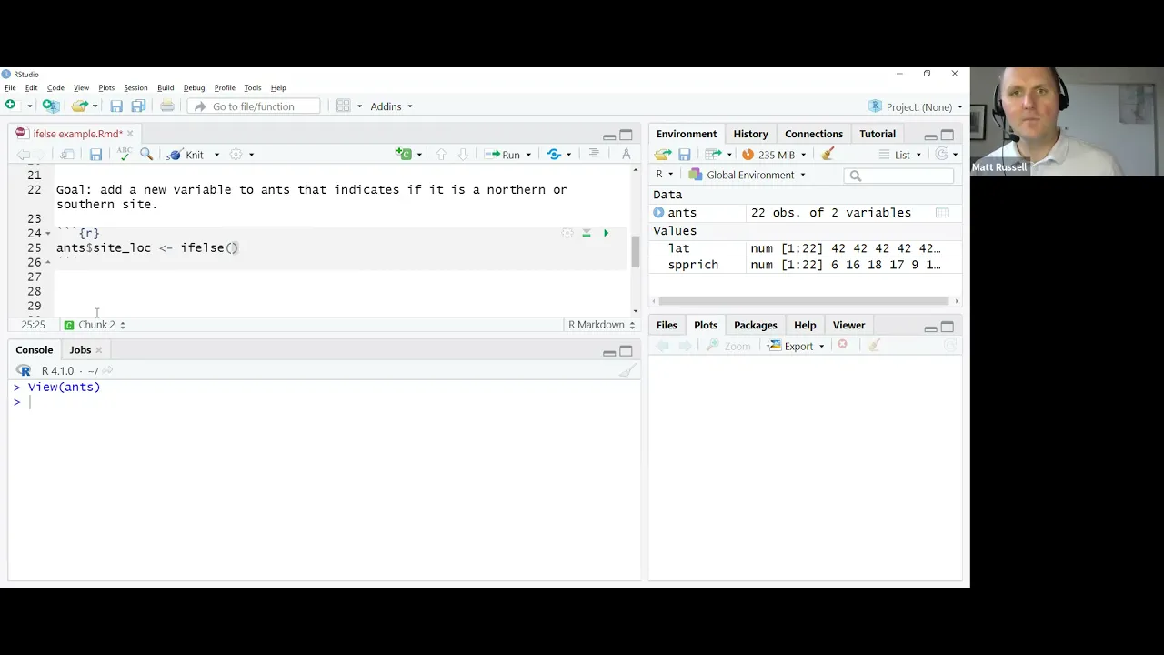The width and height of the screenshot is (1164, 655).
Task: Refresh the Environment pane list
Action: tap(942, 154)
